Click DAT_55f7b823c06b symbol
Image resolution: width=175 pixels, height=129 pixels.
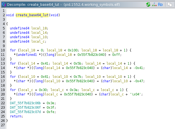click(x=25, y=103)
